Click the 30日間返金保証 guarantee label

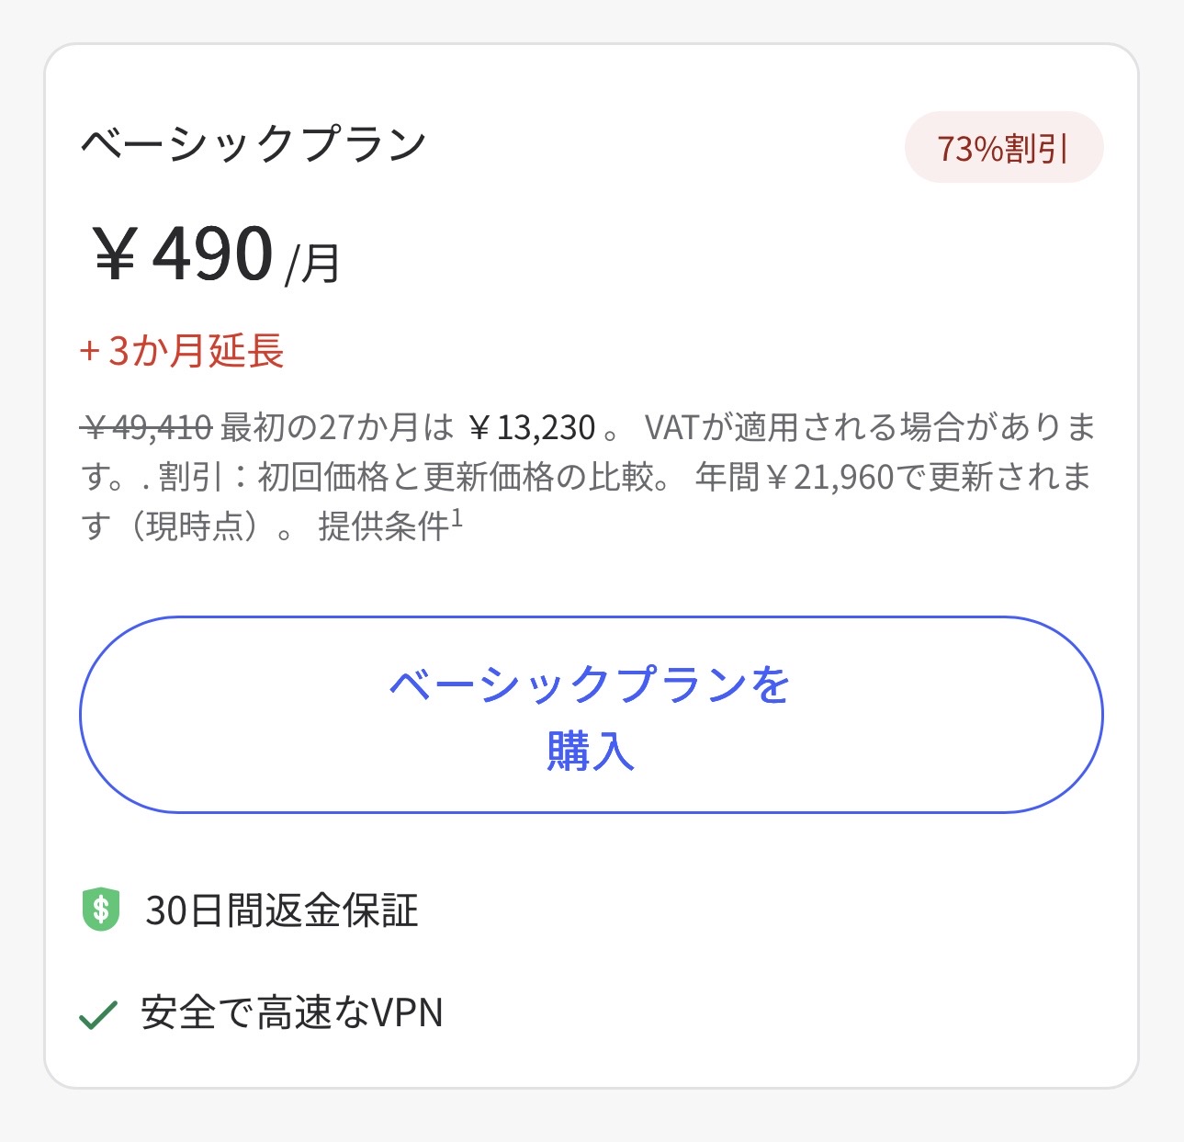(x=282, y=910)
